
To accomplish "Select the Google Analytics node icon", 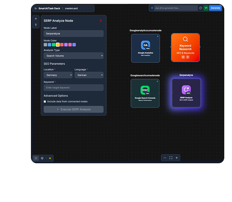I will coord(145,45).
